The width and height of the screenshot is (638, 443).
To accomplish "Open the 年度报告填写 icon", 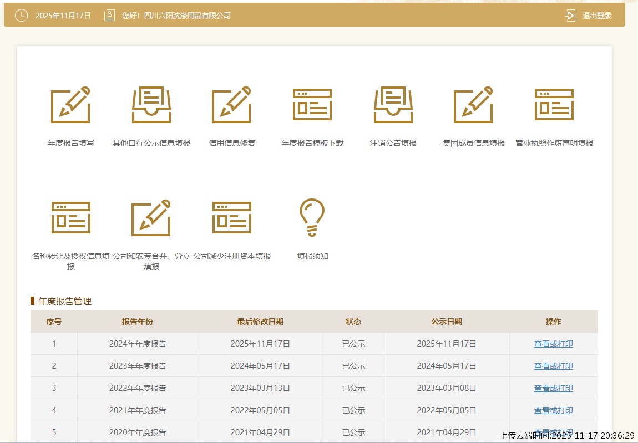I will tap(70, 105).
